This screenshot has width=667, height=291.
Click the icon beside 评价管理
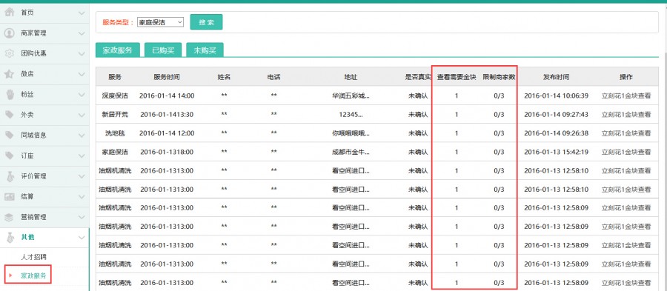point(10,176)
